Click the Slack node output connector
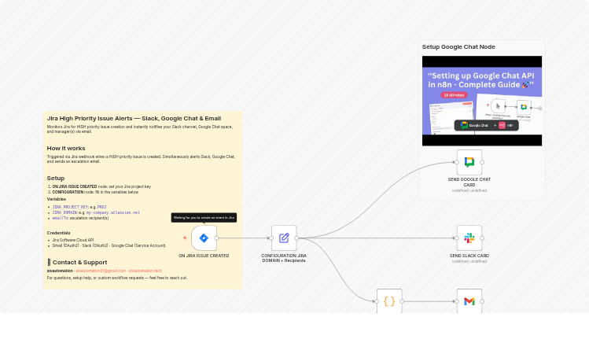 482,238
